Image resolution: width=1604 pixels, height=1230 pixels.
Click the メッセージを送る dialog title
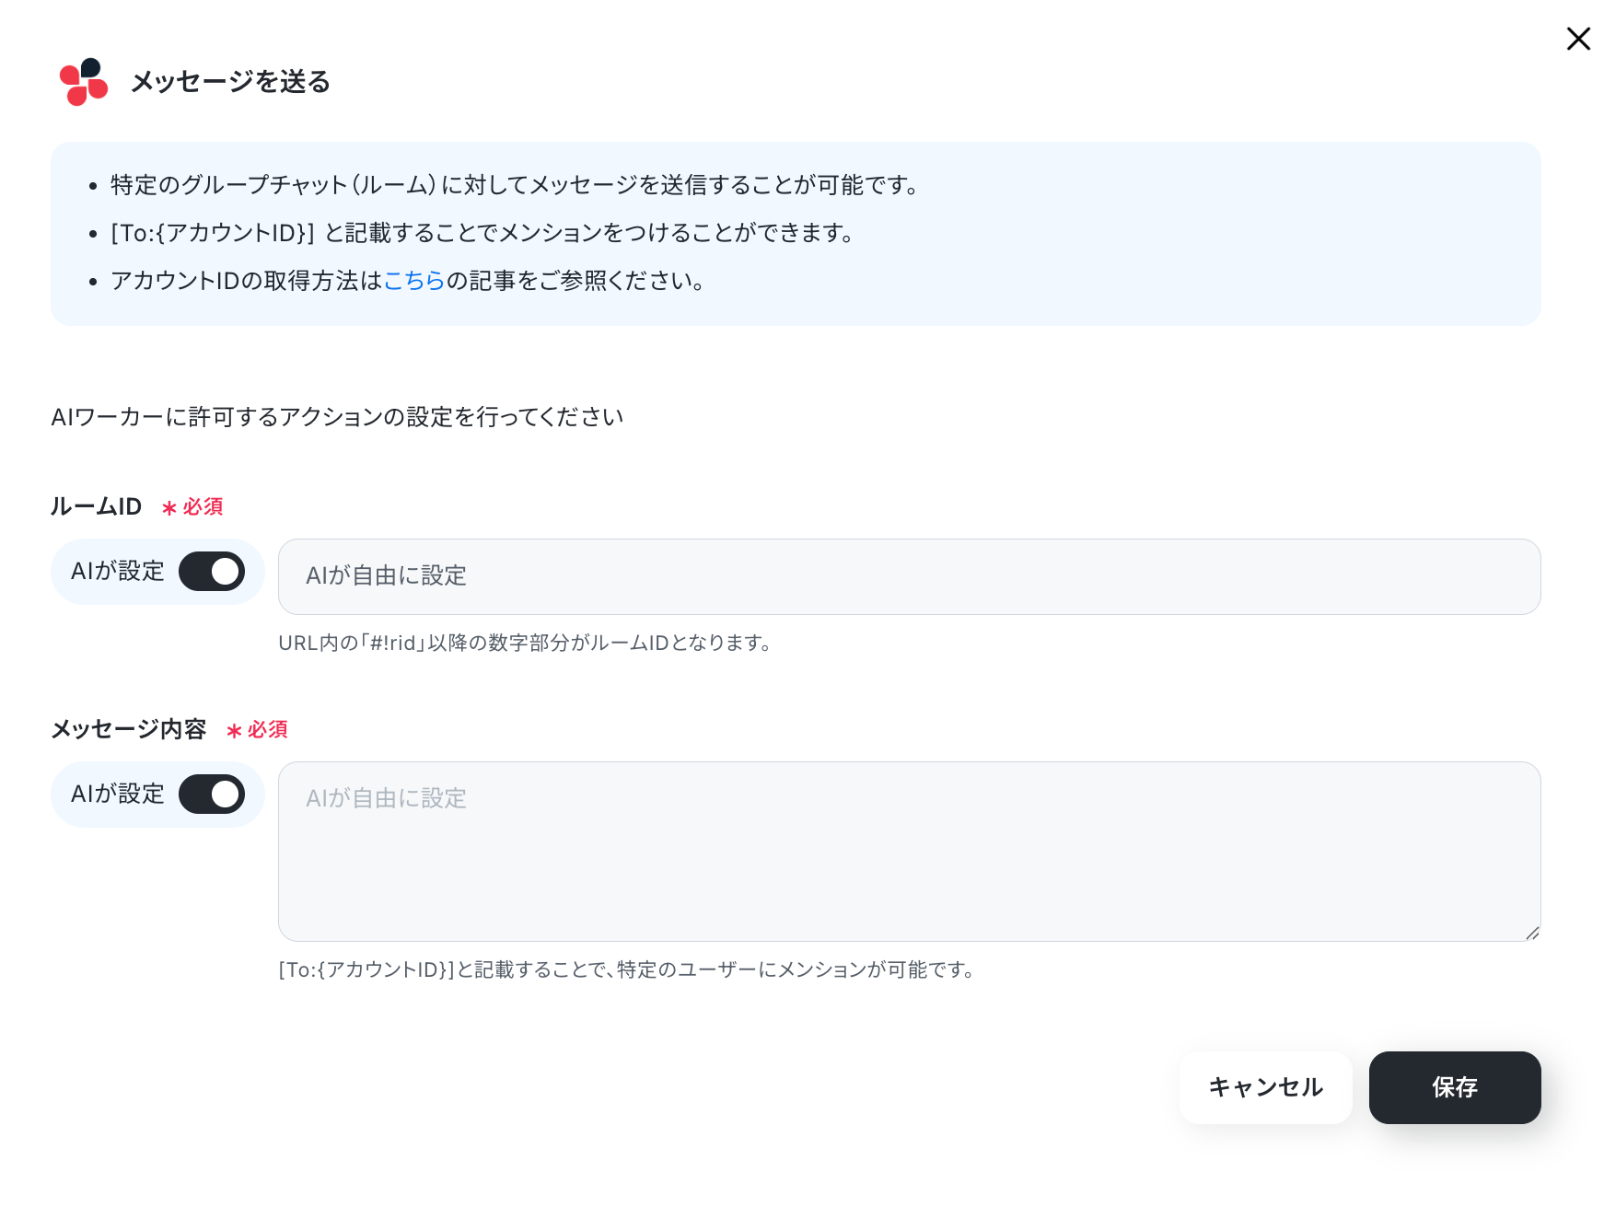click(x=230, y=82)
